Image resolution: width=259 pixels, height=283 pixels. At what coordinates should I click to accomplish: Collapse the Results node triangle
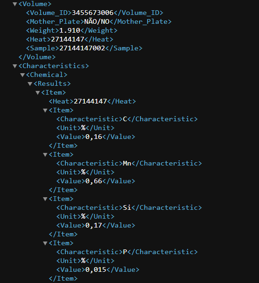[x=30, y=84]
